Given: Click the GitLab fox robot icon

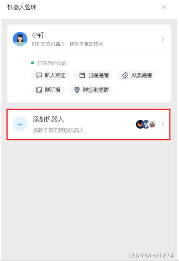Looking at the screenshot, I should (x=140, y=124).
